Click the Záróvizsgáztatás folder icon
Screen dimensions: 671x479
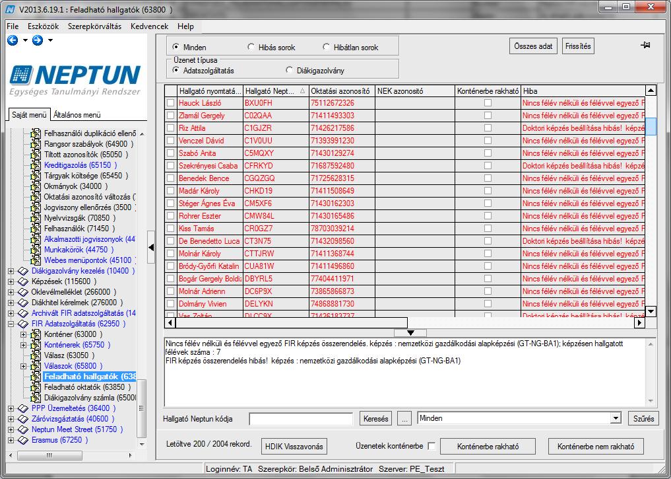(23, 419)
